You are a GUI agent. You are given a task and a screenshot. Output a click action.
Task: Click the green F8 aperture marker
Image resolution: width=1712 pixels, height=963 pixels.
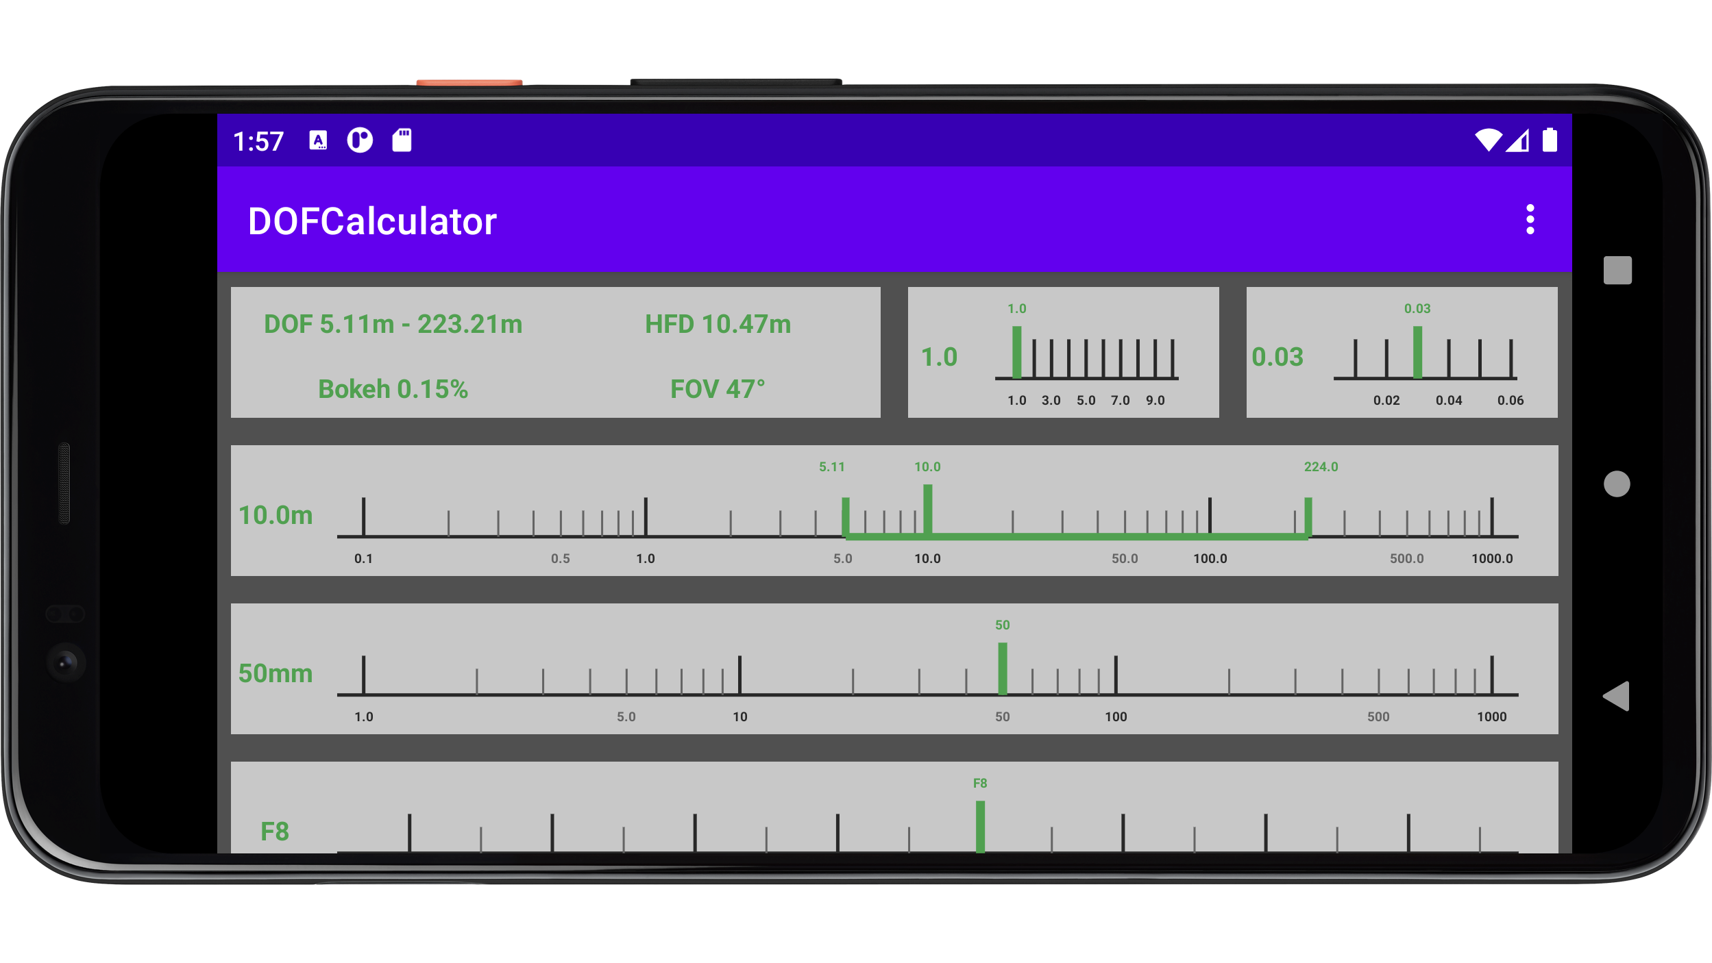(x=980, y=826)
